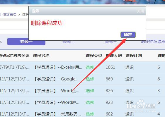Switch to 套餐二 tab
The image size is (165, 117).
[69, 42]
